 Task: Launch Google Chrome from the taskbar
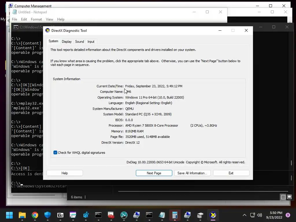35,215
